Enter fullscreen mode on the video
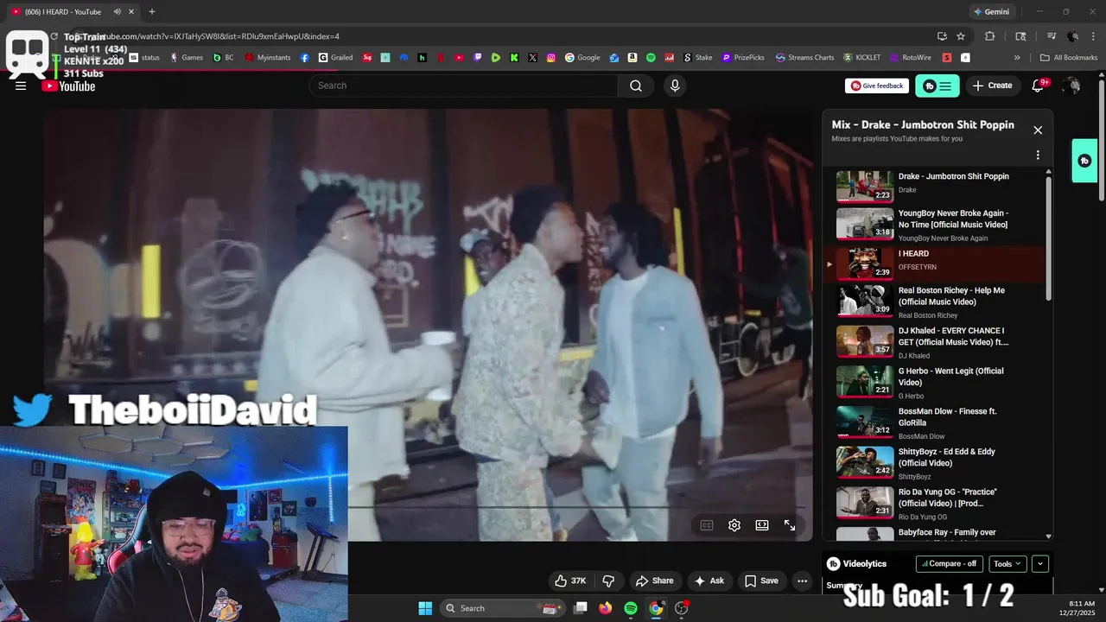This screenshot has height=622, width=1106. click(x=790, y=525)
